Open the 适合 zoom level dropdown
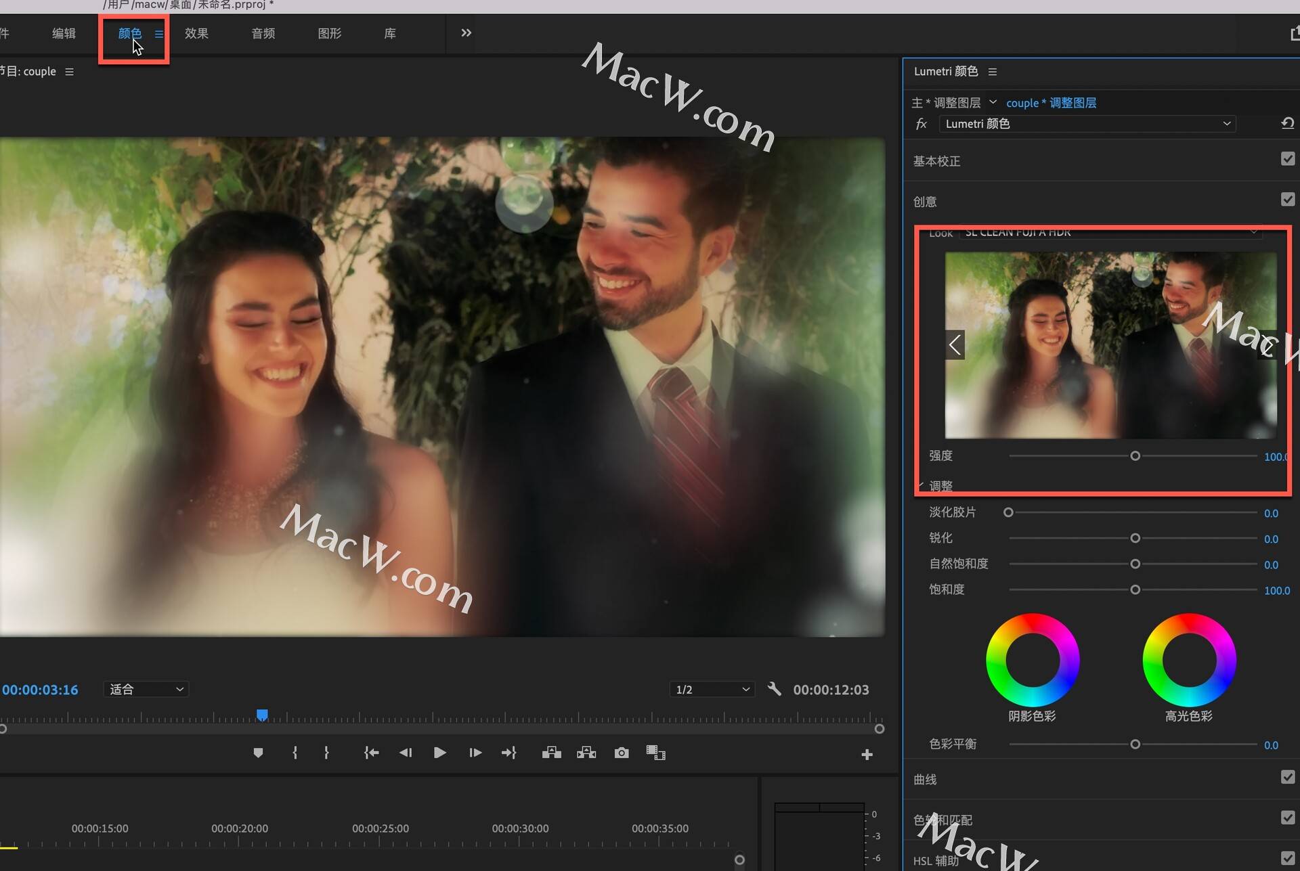The width and height of the screenshot is (1300, 871). point(146,689)
